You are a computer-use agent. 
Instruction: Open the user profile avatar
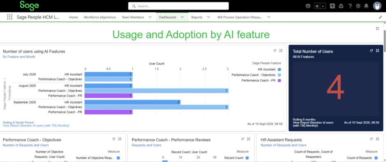click(377, 6)
